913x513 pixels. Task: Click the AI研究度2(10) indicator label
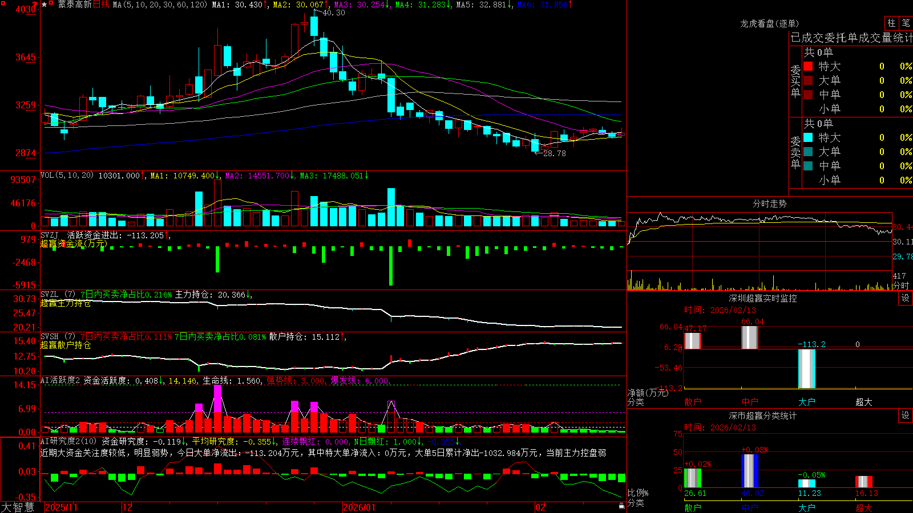pos(69,441)
